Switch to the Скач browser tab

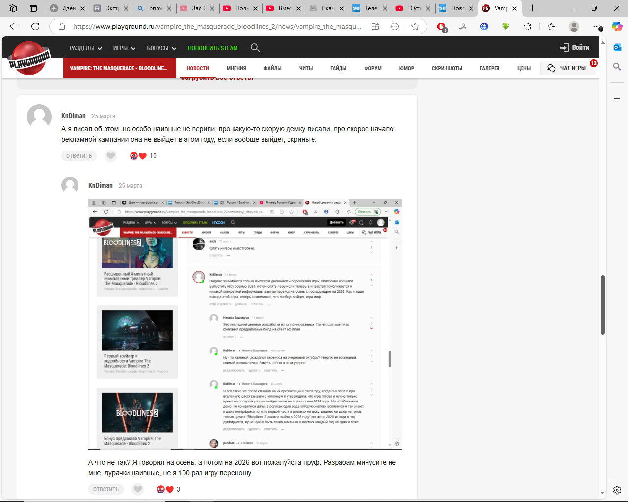pyautogui.click(x=327, y=8)
